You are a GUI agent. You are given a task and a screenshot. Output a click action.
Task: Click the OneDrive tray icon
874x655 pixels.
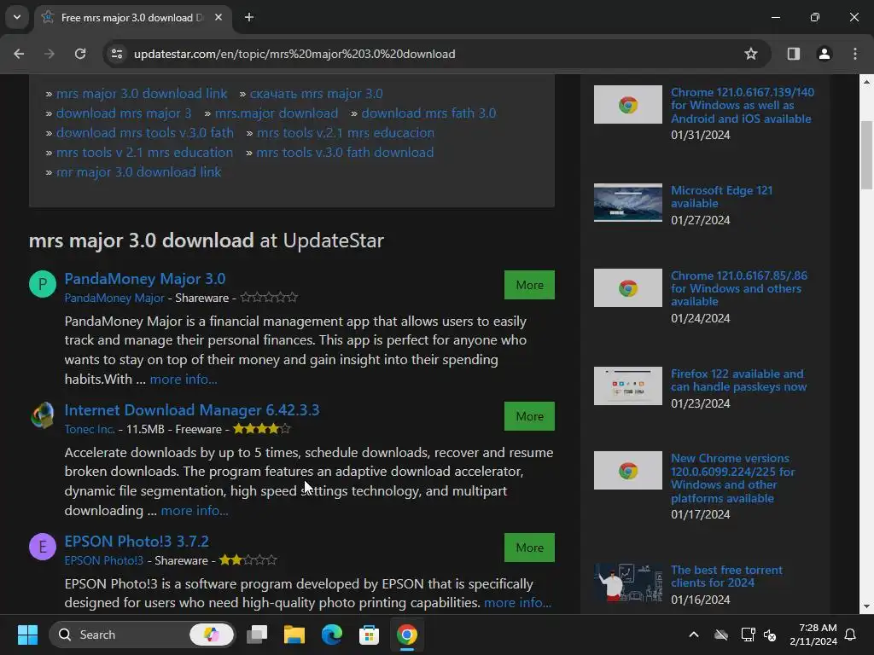720,635
